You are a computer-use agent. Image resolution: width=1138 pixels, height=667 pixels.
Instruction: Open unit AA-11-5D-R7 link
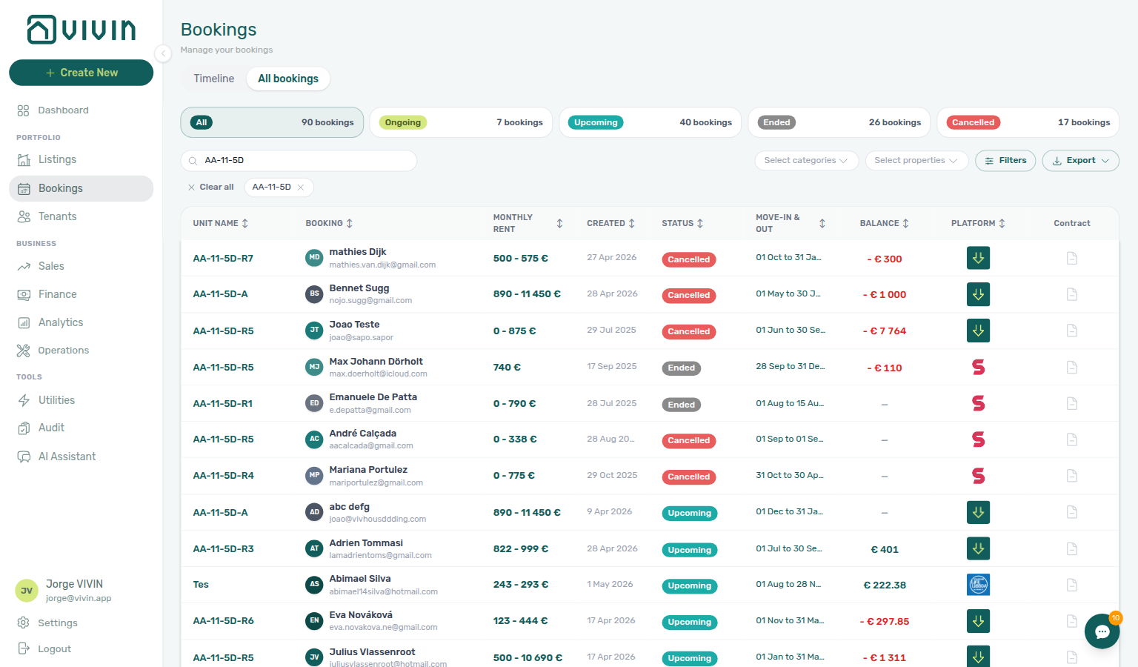click(223, 259)
